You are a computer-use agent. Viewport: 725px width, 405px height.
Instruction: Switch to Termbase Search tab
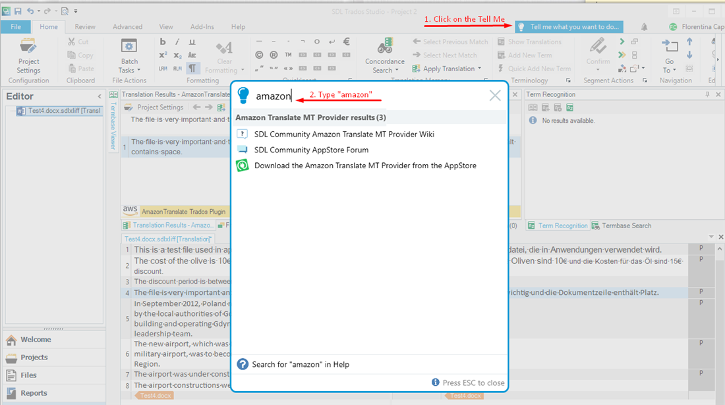click(x=622, y=226)
